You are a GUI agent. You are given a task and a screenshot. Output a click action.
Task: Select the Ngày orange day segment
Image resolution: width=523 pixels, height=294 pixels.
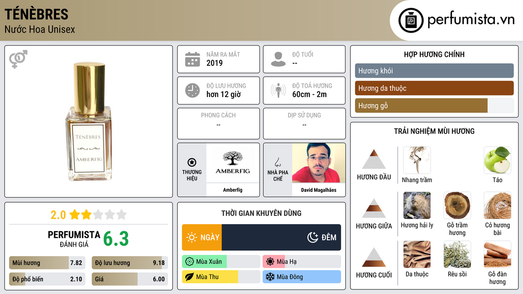point(202,237)
